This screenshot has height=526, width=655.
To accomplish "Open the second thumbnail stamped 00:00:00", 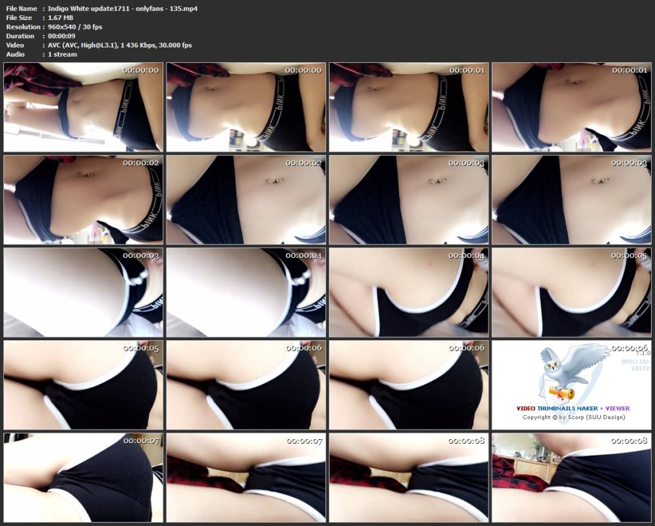I will pyautogui.click(x=245, y=107).
